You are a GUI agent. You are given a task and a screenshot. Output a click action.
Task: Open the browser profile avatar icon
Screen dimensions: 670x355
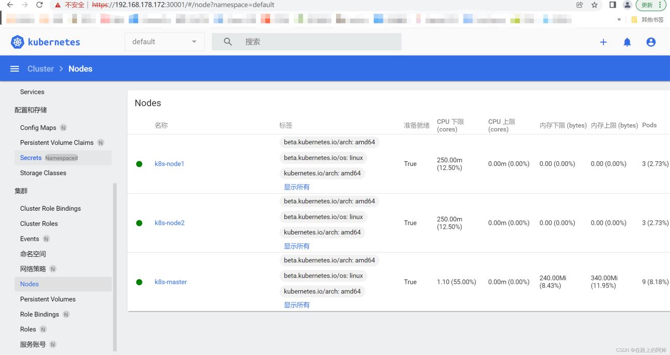point(627,5)
